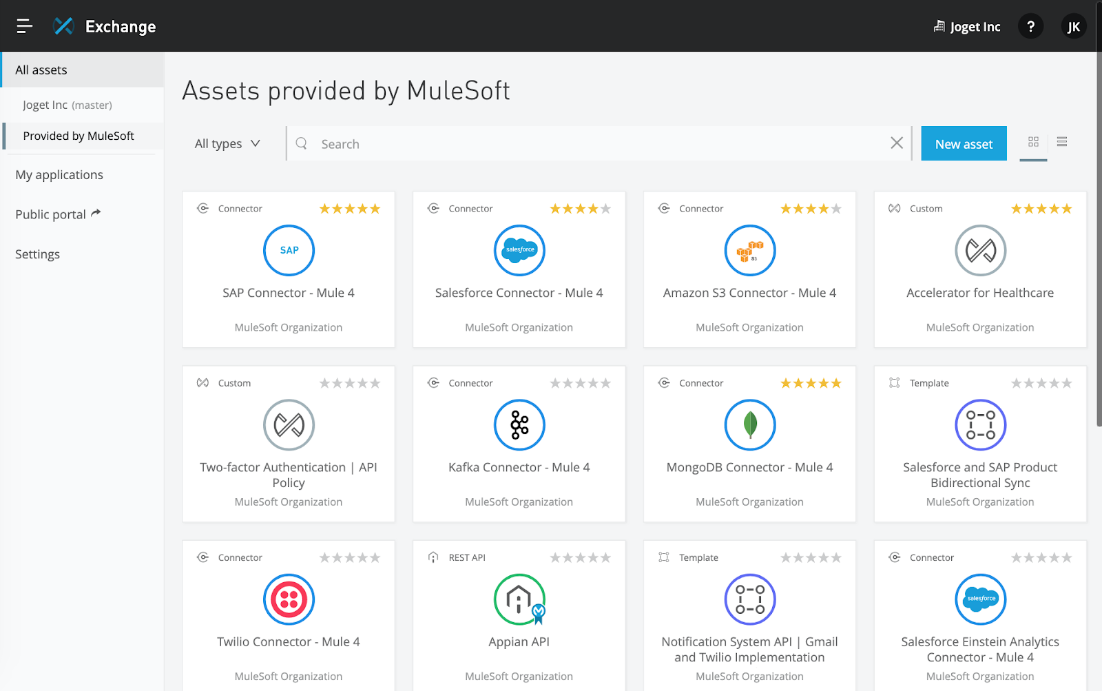Switch to grid view
1102x691 pixels.
(x=1033, y=142)
